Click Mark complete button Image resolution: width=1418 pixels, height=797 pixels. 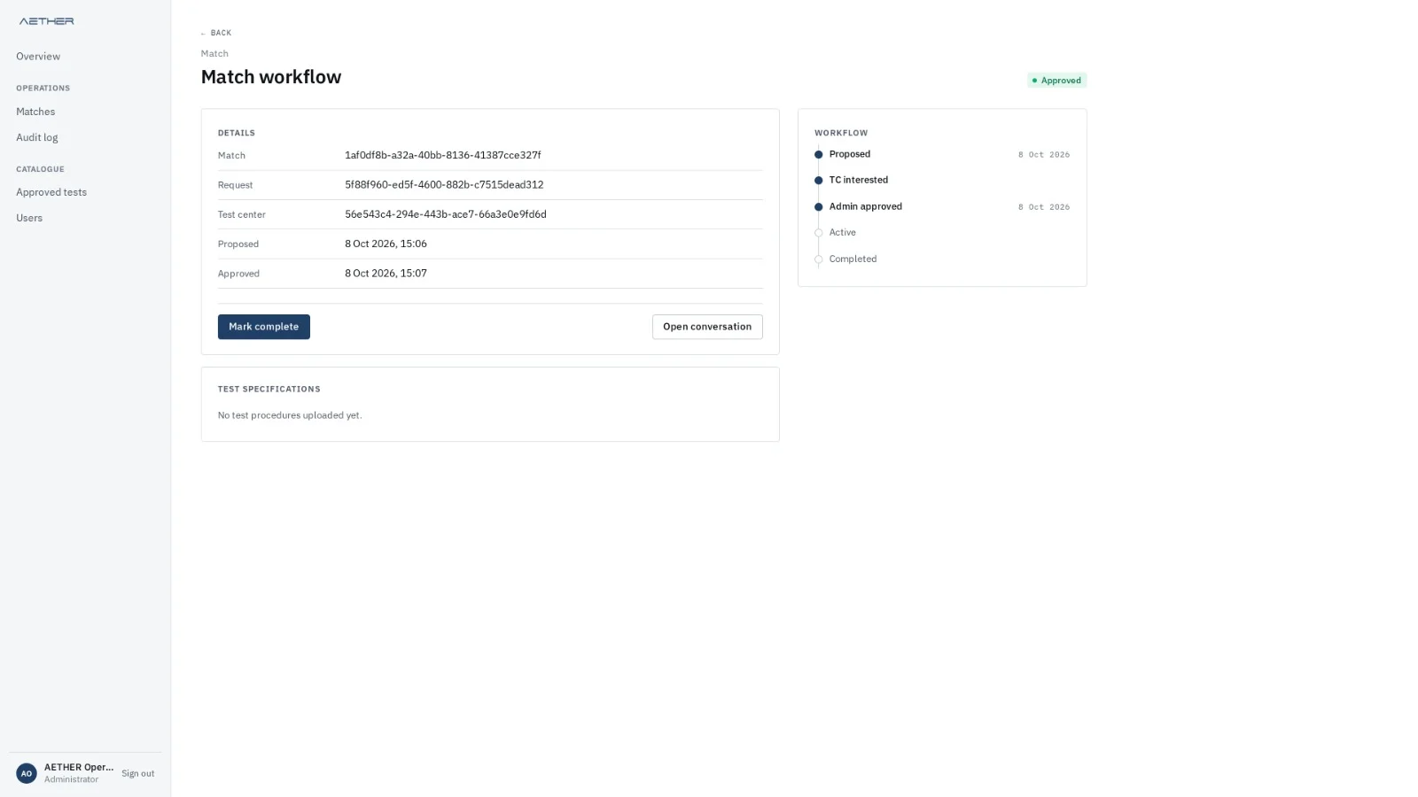point(264,327)
